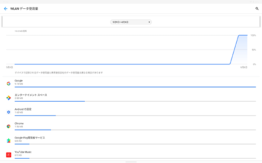Click the Android の設定 usage bar
The image size is (262, 163).
(x=135, y=116)
